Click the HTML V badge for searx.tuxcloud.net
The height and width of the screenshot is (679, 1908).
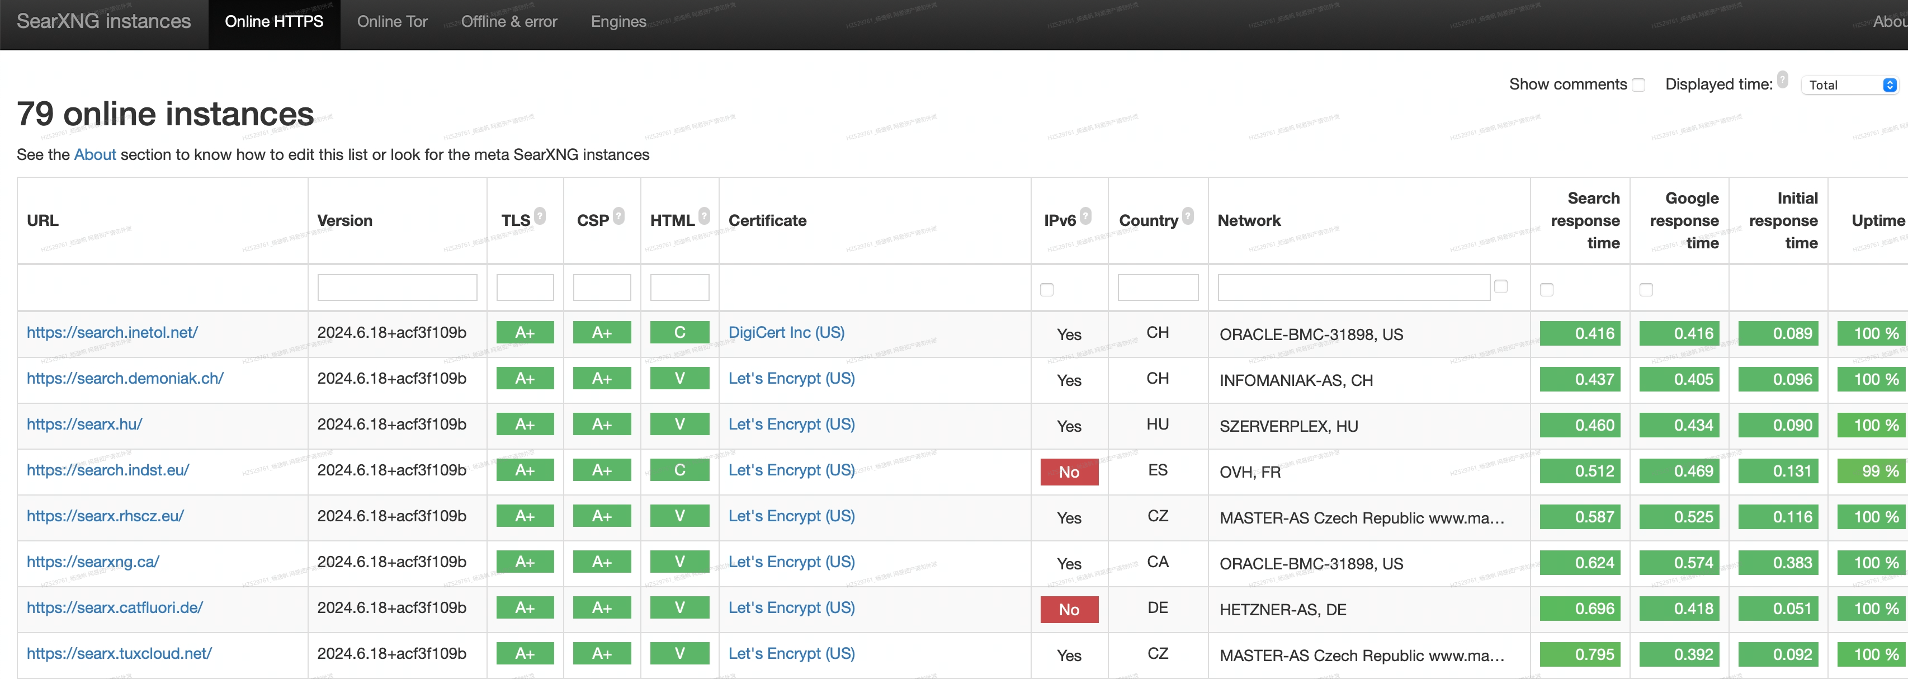680,654
